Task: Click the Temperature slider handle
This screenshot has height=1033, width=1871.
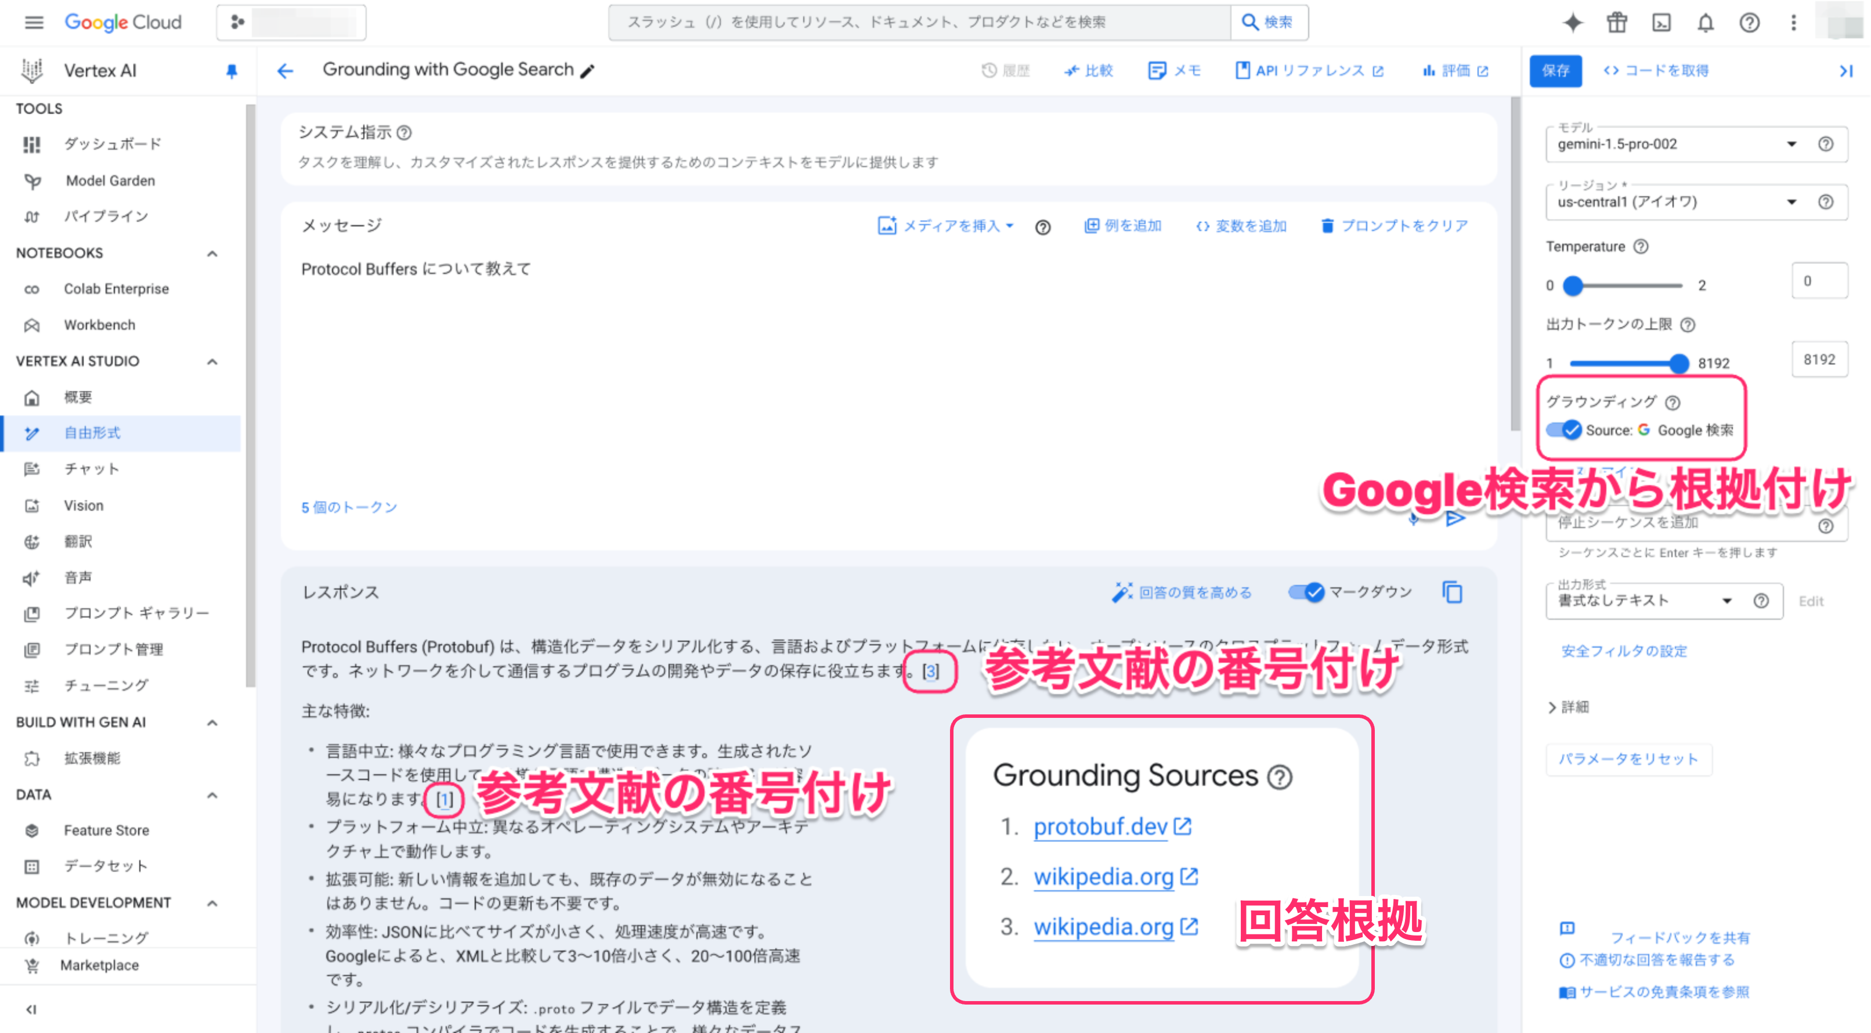Action: tap(1573, 286)
